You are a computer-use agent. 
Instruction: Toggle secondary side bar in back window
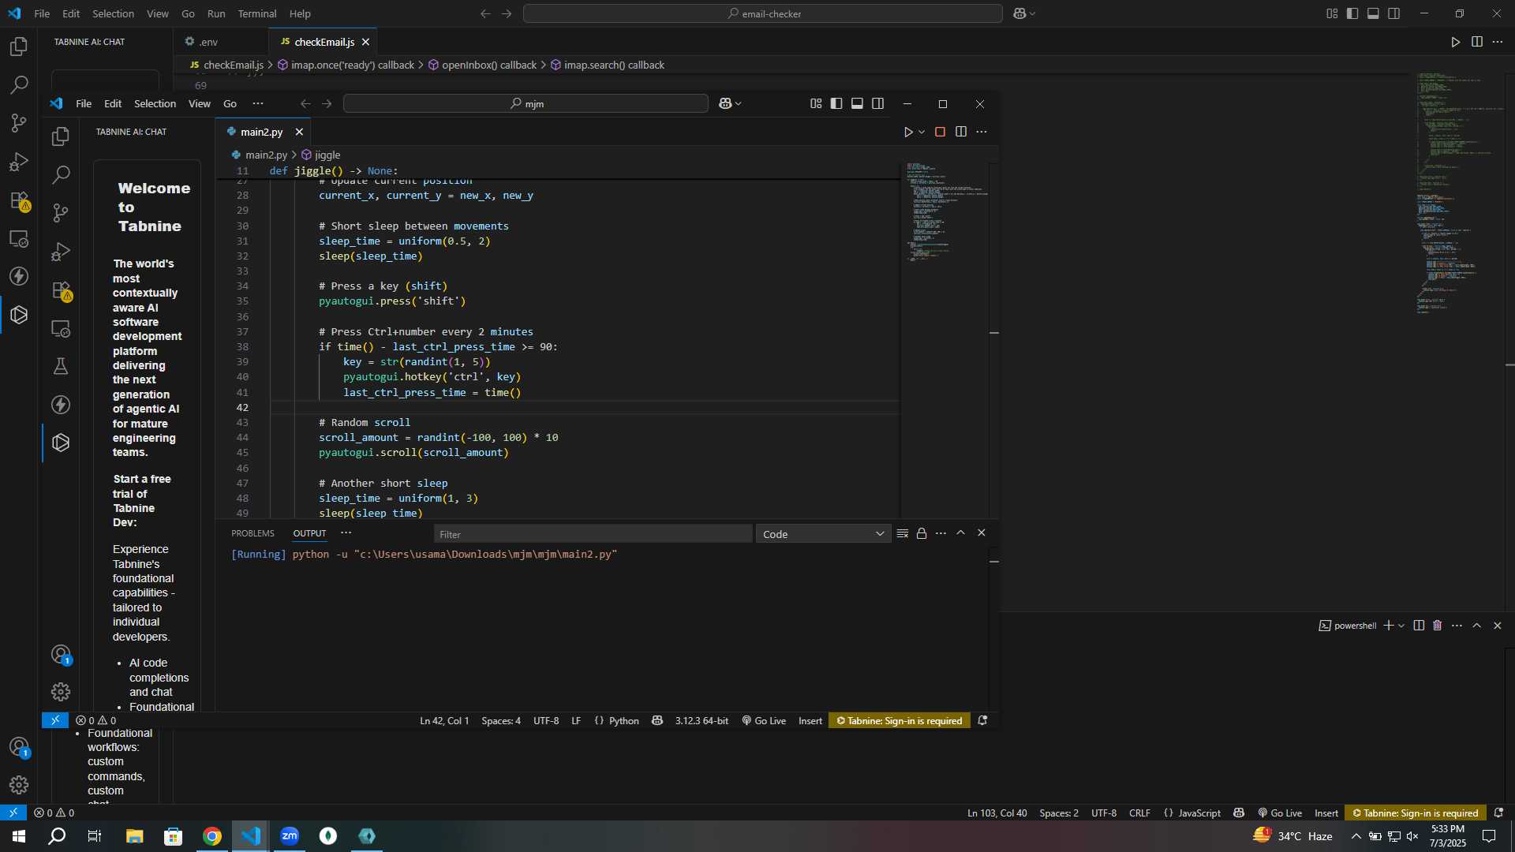[1394, 13]
